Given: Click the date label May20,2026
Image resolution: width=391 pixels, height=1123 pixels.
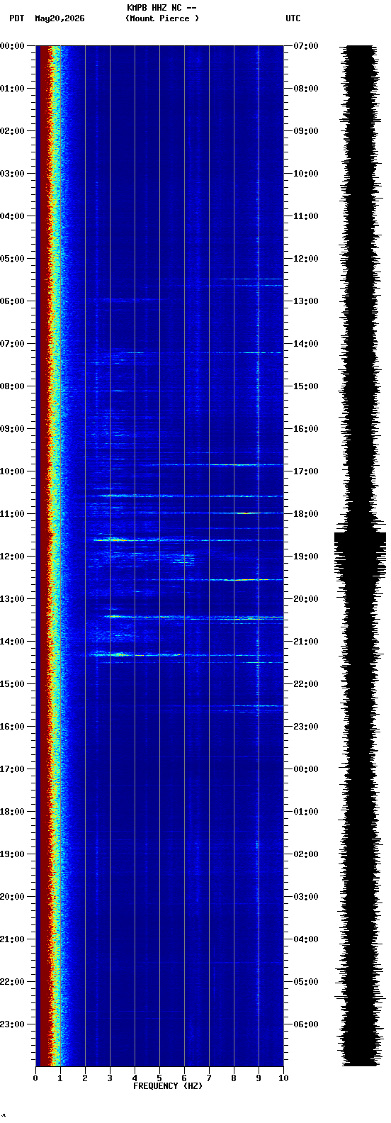Looking at the screenshot, I should (59, 18).
